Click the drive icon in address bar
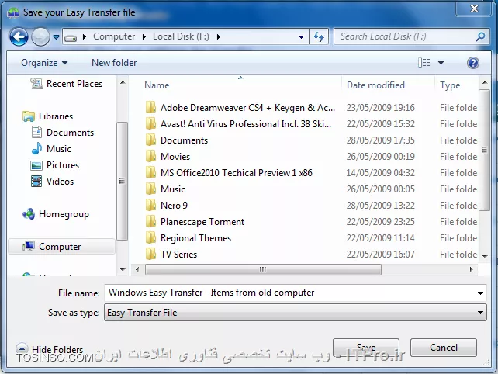 [x=71, y=38]
